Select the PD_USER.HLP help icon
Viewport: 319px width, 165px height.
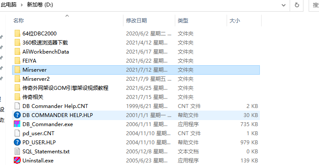click(x=17, y=142)
